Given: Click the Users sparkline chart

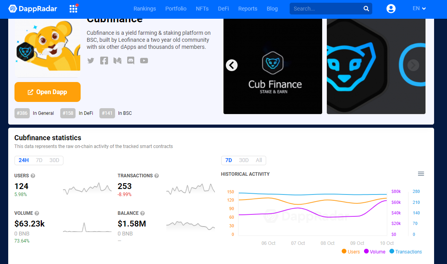Looking at the screenshot, I should (87, 188).
